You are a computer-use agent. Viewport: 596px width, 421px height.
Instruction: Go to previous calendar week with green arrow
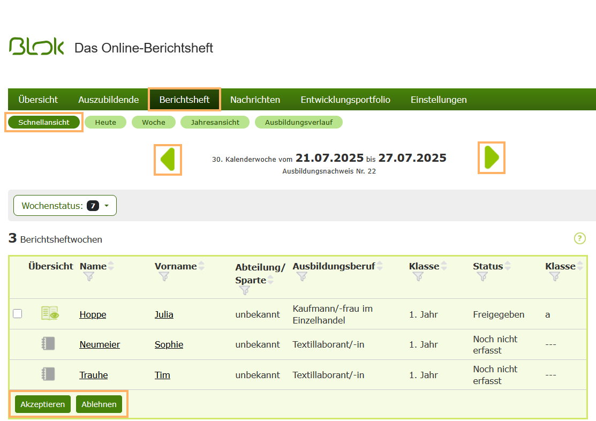click(168, 158)
